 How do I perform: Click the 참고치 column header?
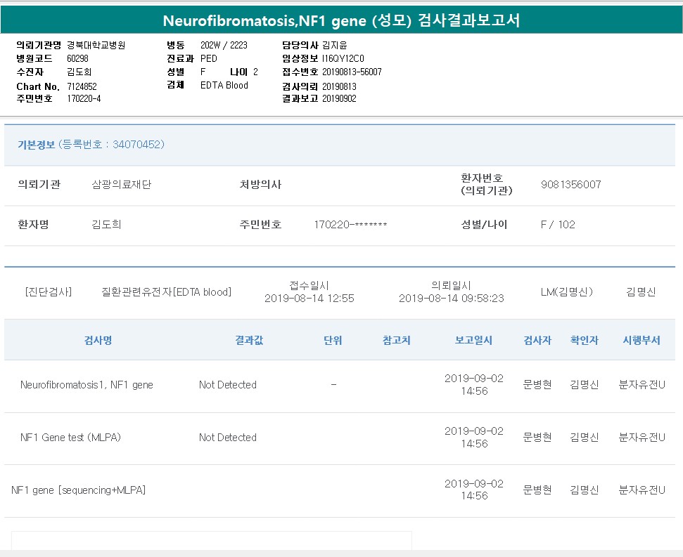[x=397, y=340]
